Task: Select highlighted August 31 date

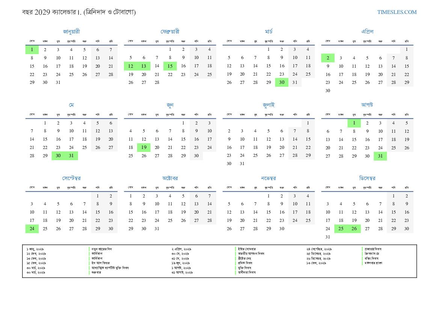Action: 380,156
